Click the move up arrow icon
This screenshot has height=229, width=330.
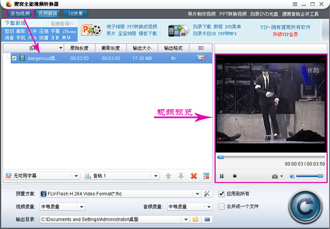point(168,176)
